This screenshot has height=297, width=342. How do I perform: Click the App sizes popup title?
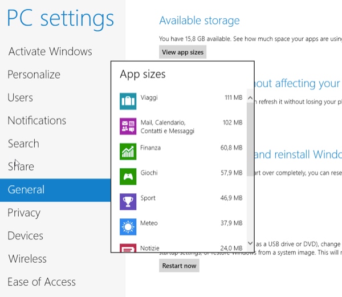[x=142, y=74]
